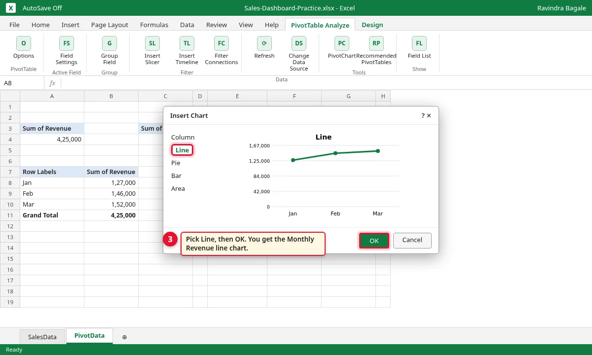Select the 1,52,000 revenue cell
This screenshot has height=355, width=592.
(x=111, y=204)
